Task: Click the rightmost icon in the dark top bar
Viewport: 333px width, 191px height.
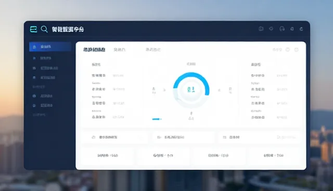Action: point(301,29)
